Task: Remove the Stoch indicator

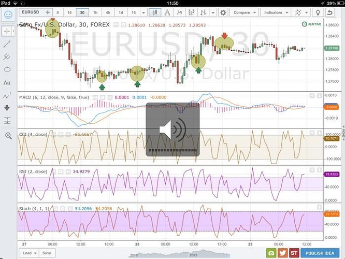Action: (70, 209)
